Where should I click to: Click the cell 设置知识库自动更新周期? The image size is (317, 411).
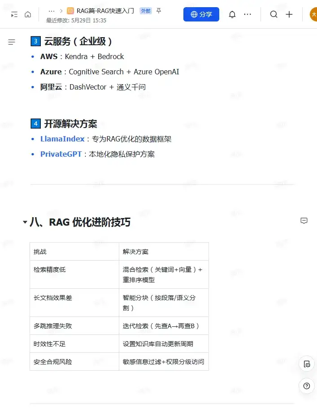pyautogui.click(x=164, y=344)
